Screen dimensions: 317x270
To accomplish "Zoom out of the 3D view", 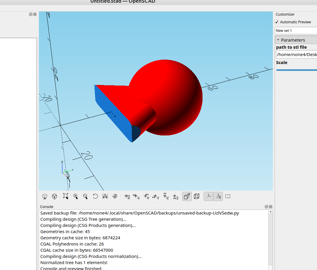I will click(85, 196).
